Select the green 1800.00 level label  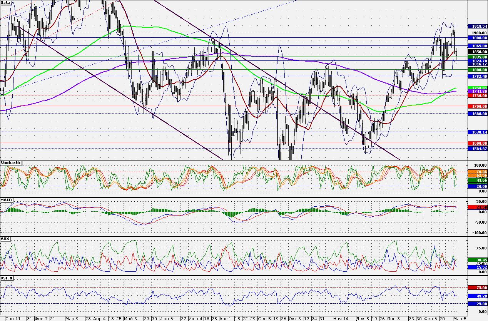pos(477,70)
